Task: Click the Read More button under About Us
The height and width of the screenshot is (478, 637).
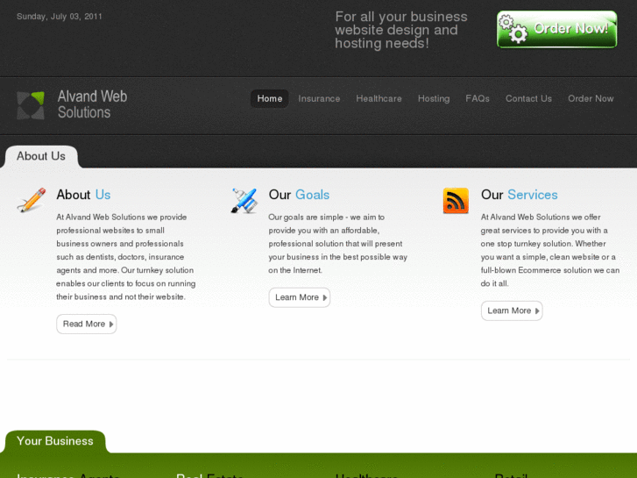Action: click(87, 324)
